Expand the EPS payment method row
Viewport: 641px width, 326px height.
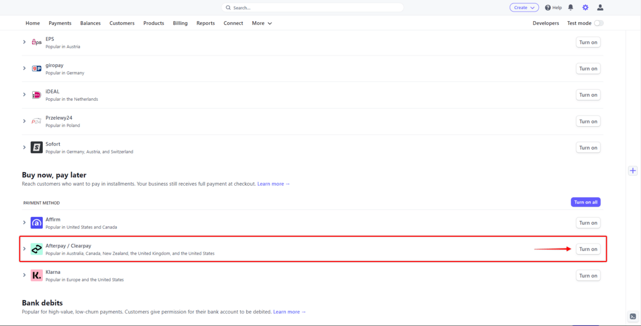24,42
